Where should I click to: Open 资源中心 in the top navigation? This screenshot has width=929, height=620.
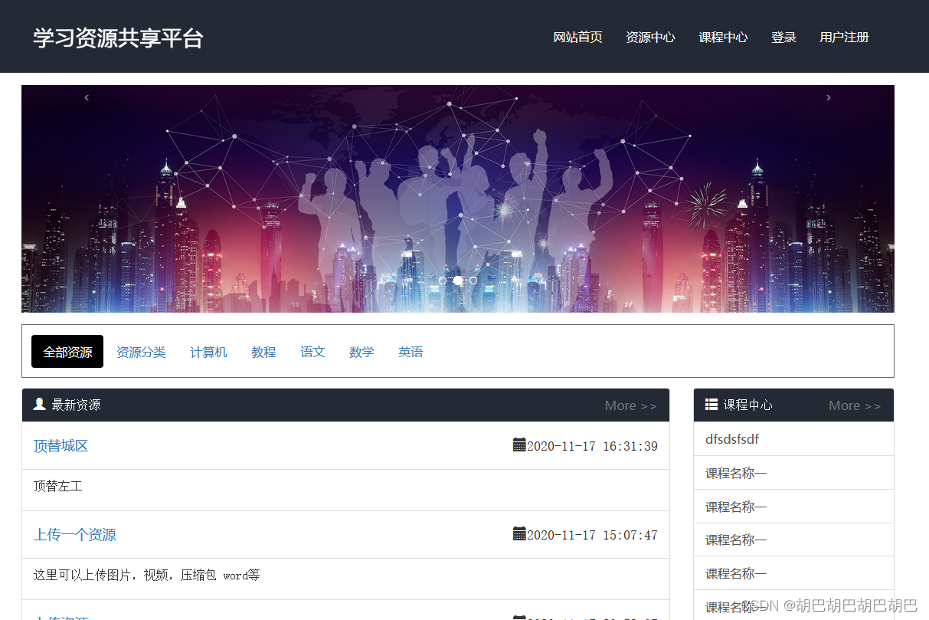(650, 37)
